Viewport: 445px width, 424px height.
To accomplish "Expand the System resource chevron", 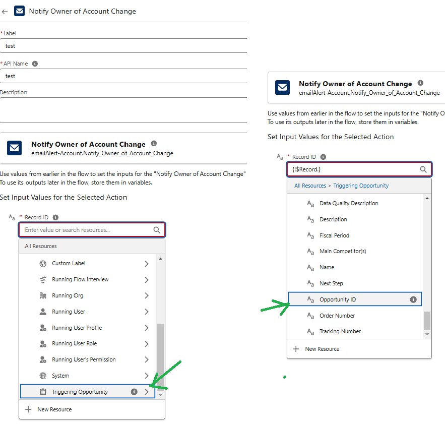I will (x=147, y=376).
